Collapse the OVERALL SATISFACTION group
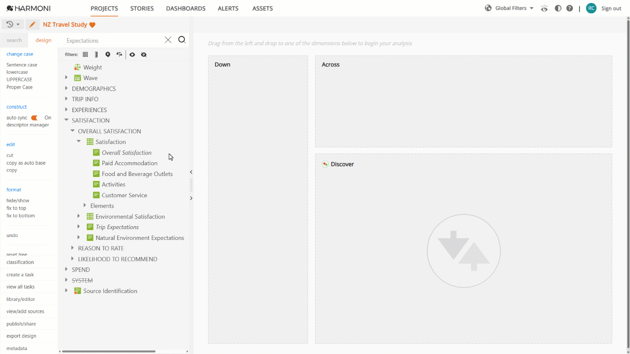Image resolution: width=630 pixels, height=354 pixels. pyautogui.click(x=73, y=131)
